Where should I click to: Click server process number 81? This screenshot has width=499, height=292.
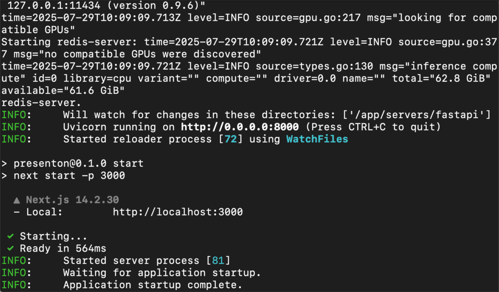[x=218, y=260]
